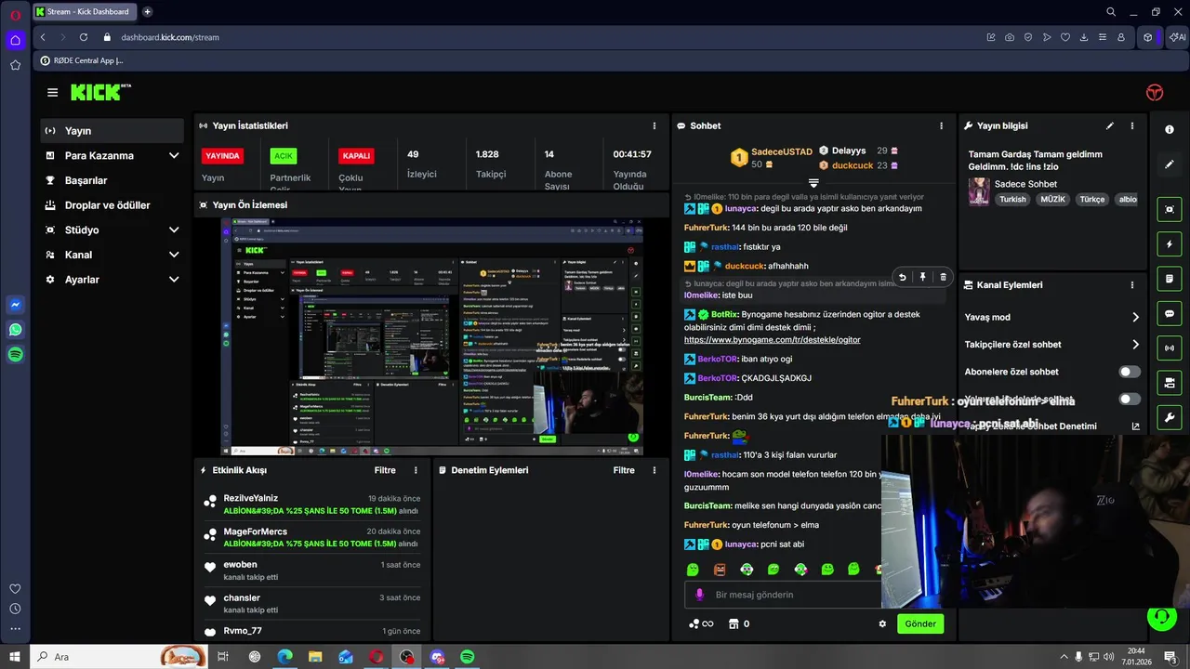The width and height of the screenshot is (1190, 669).
Task: Click the stream preview thumbnail
Action: tap(431, 337)
